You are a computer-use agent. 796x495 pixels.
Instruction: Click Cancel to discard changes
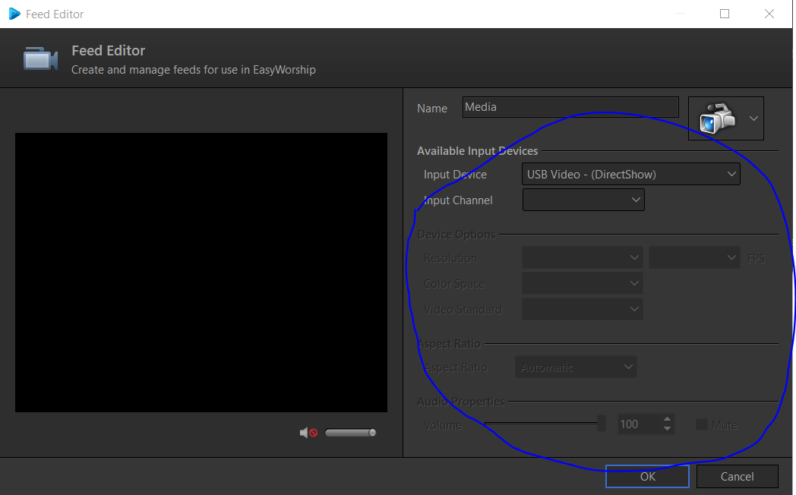point(737,476)
